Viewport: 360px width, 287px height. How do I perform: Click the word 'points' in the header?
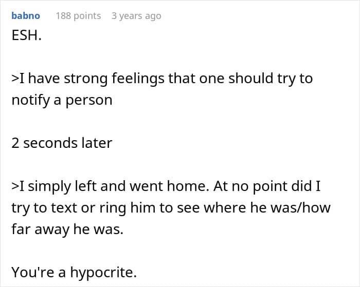[x=87, y=16]
